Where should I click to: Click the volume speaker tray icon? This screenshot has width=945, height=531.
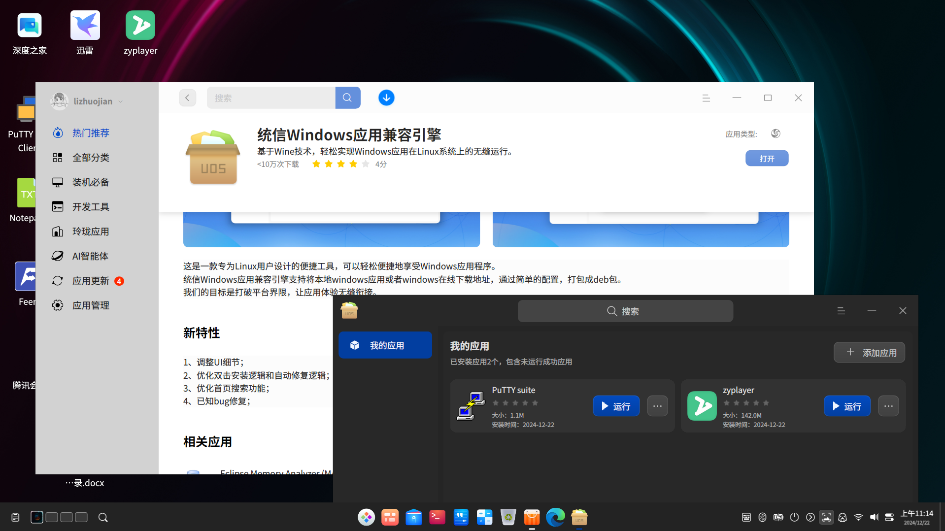pos(874,517)
